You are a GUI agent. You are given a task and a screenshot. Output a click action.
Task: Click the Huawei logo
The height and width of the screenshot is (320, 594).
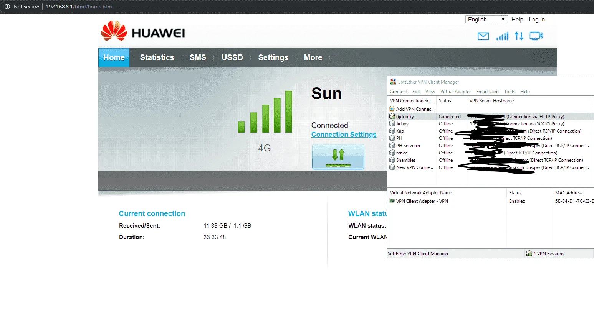143,31
